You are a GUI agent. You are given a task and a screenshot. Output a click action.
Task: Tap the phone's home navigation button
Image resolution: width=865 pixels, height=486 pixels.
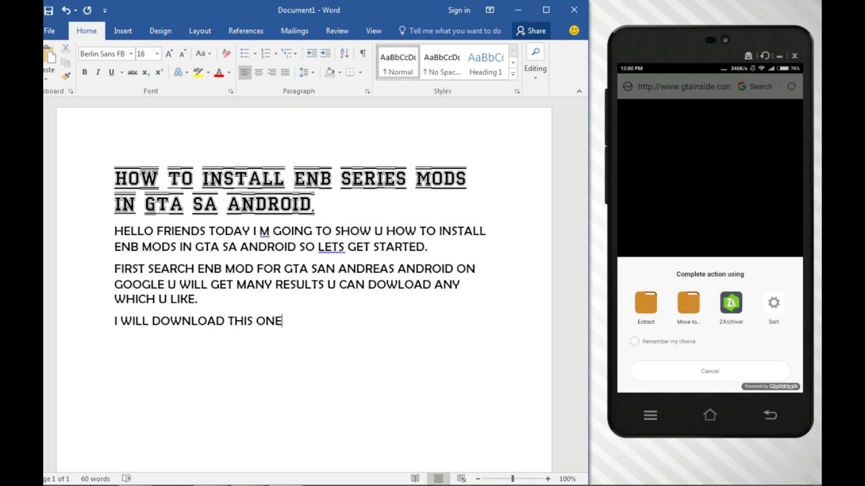tap(710, 415)
